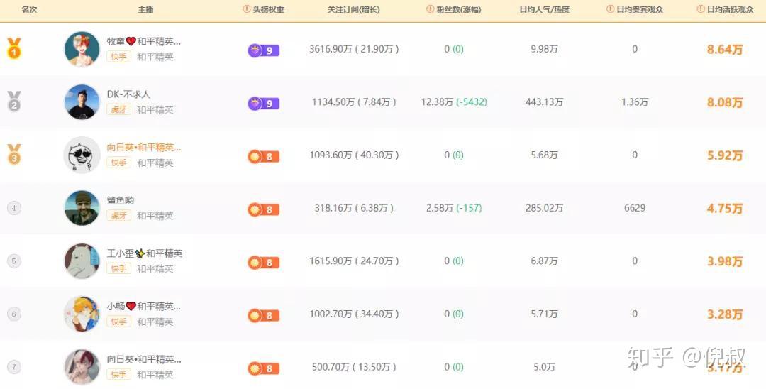Click the 快手 platform tag in 王小歪's row
766x389 pixels.
pos(118,268)
